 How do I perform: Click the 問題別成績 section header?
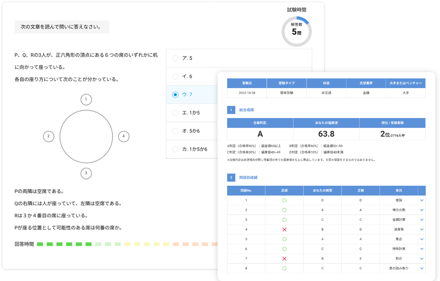(249, 178)
